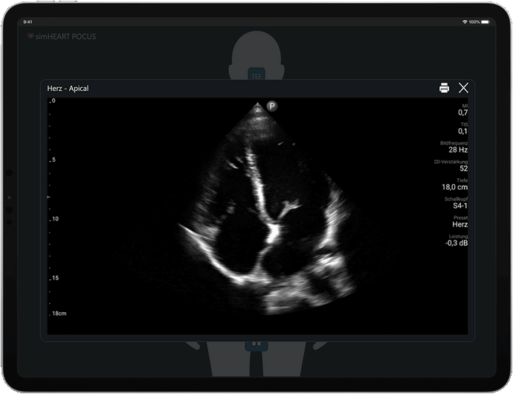Image resolution: width=513 pixels, height=394 pixels.
Task: Click the P probe orientation marker
Action: click(272, 107)
